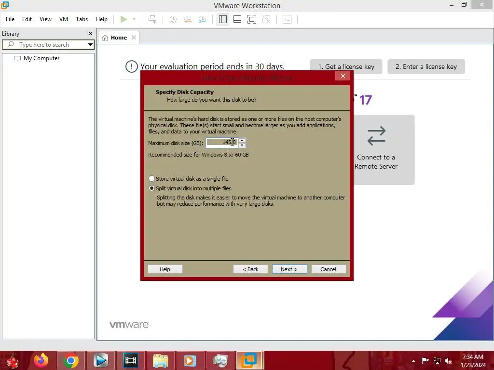Viewport: 494px width, 370px height.
Task: Open the Snapshot Manager icon
Action: pos(202,19)
